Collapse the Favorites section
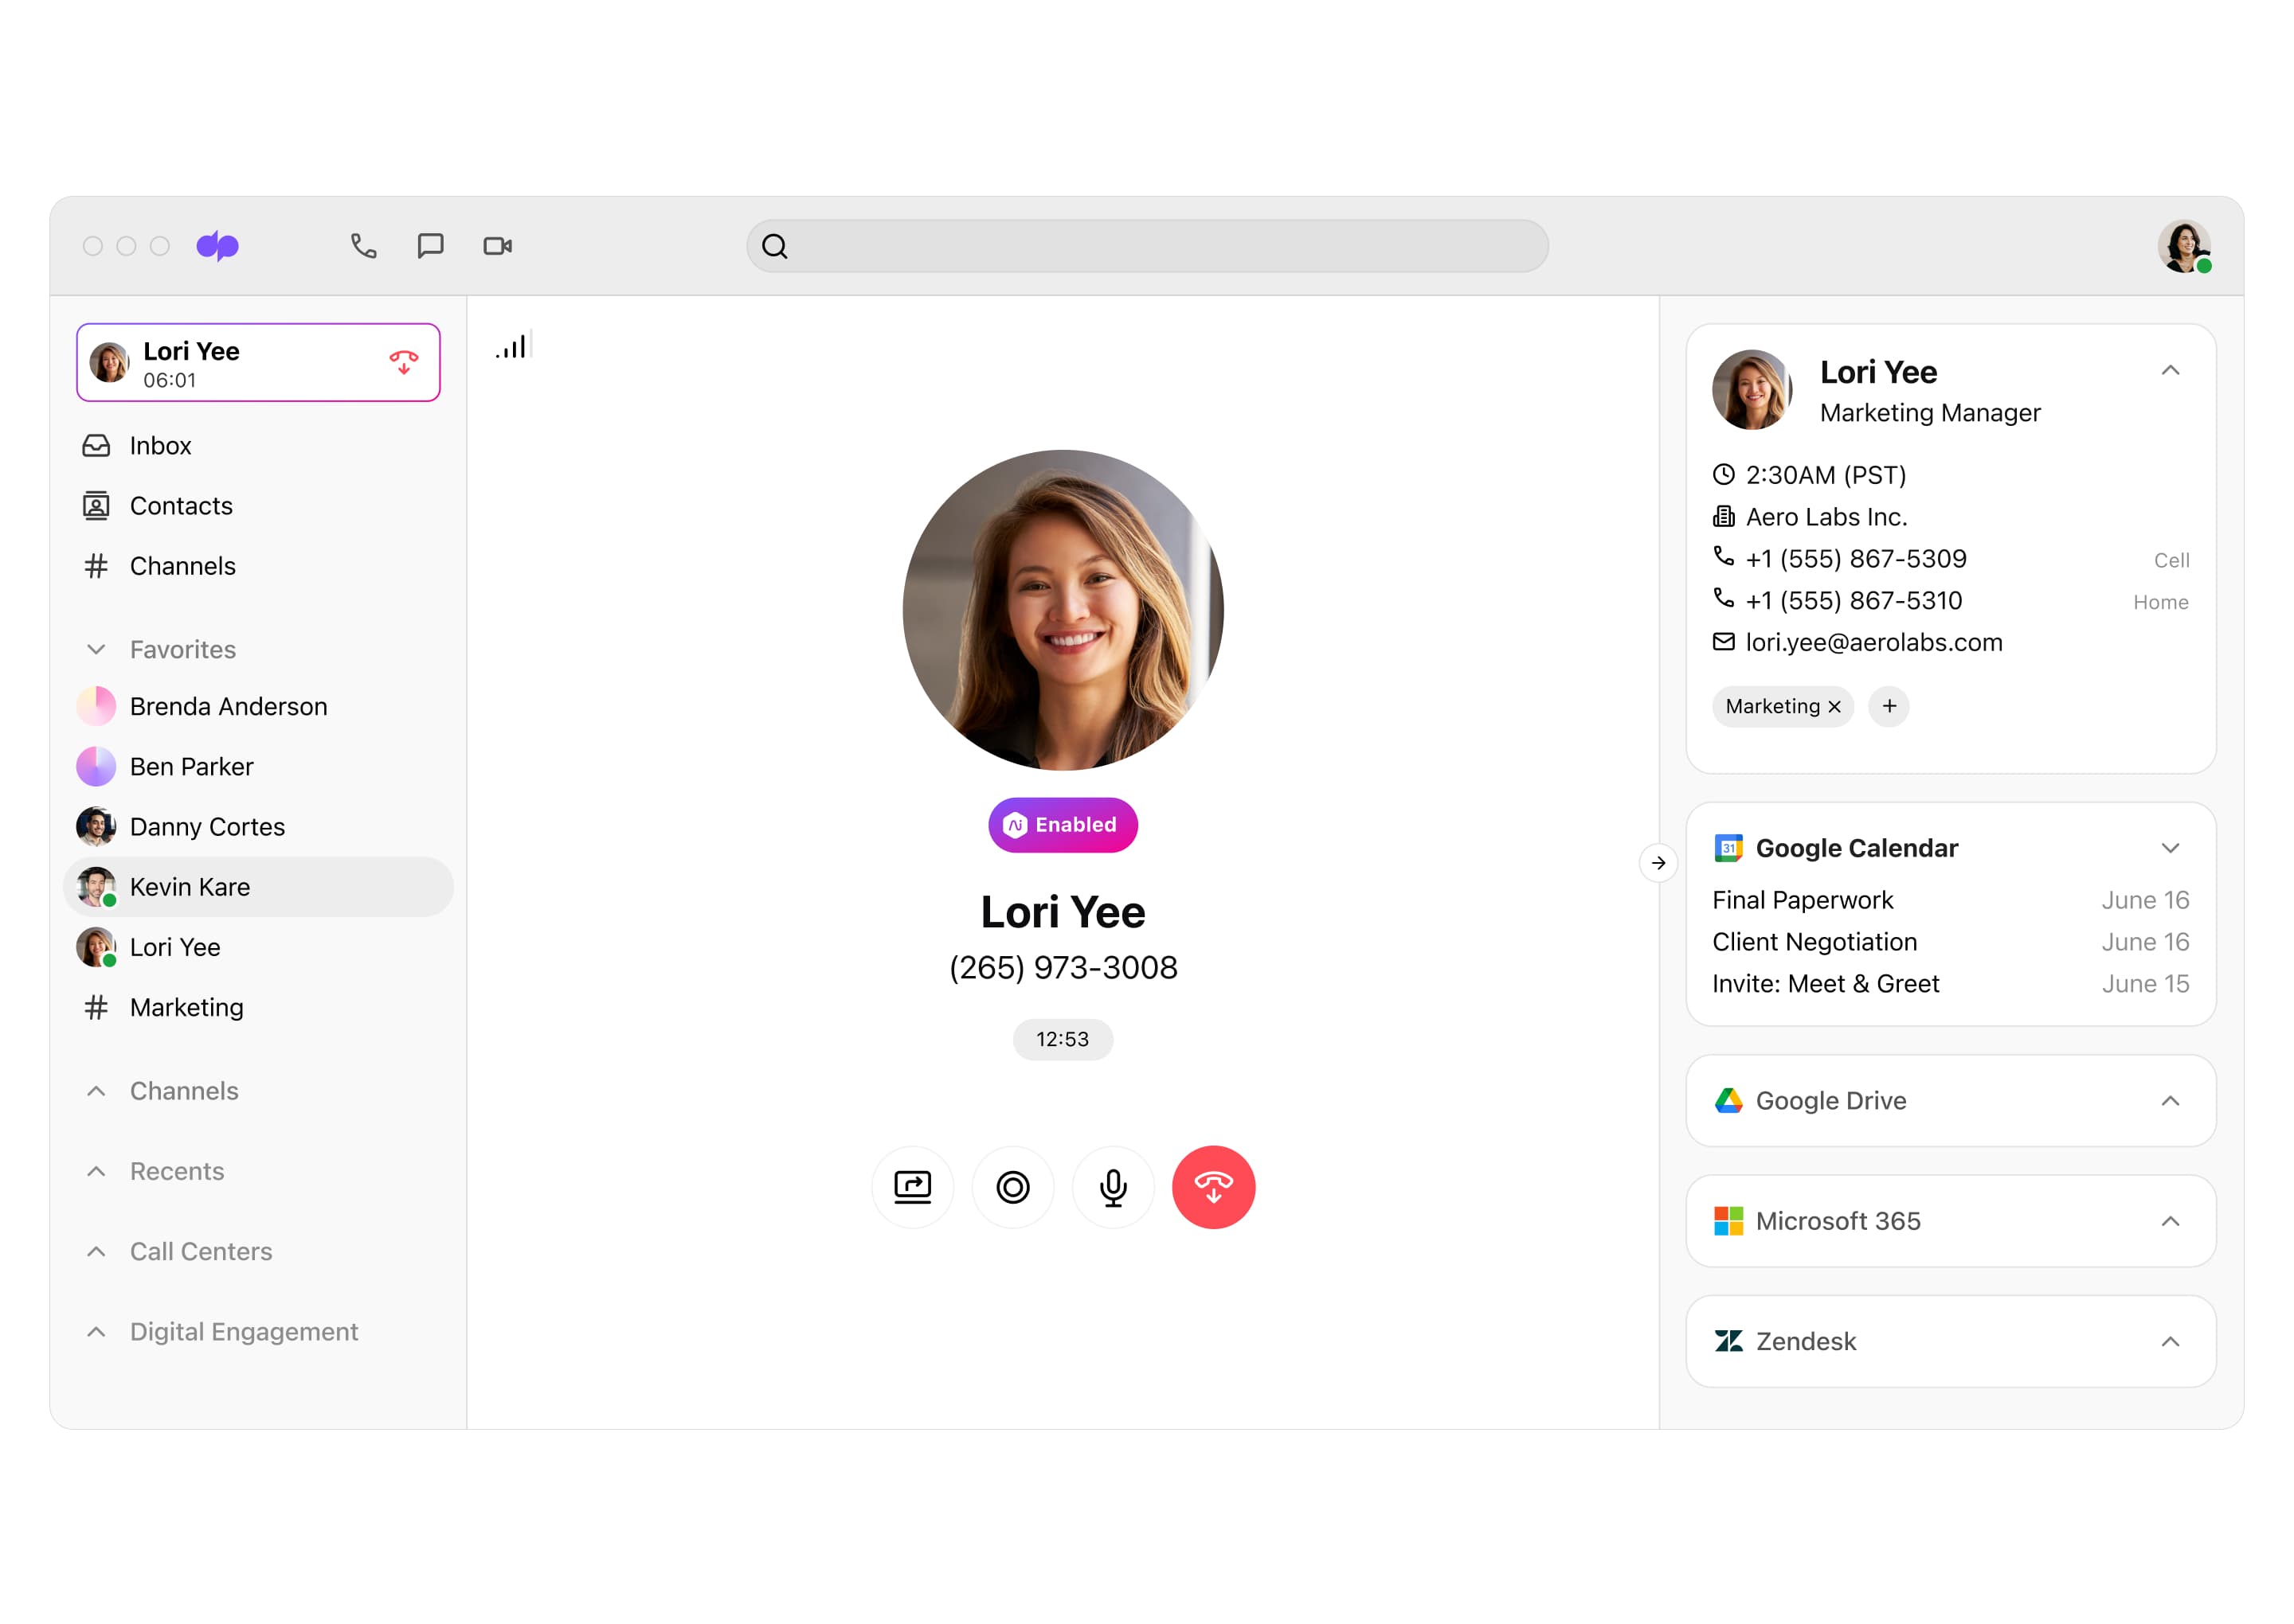Screen dimensions: 2294x1624 coord(96,650)
